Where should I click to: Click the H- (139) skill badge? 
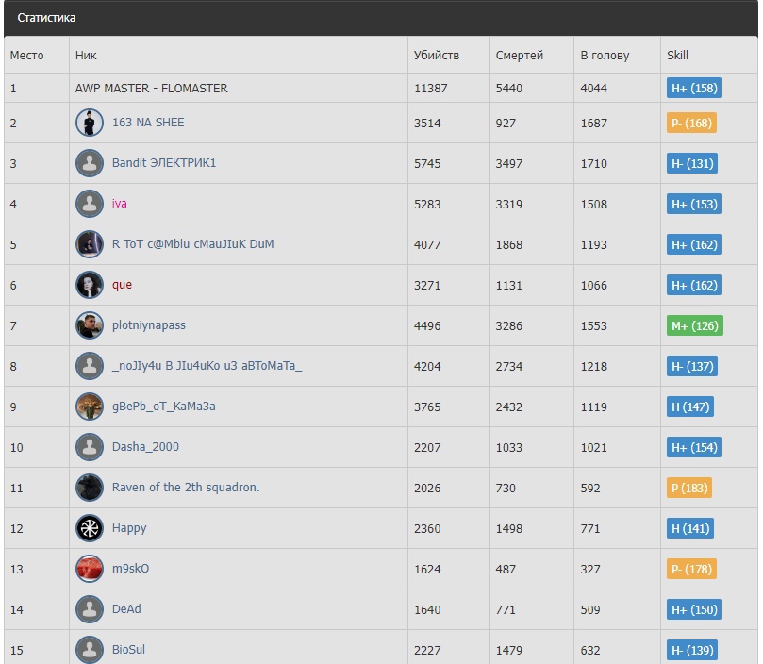coord(692,651)
